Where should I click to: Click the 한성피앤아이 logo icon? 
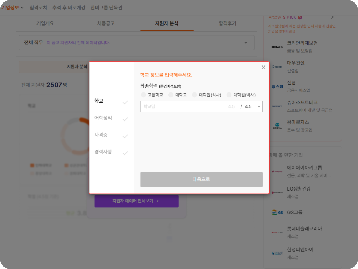[277, 253]
